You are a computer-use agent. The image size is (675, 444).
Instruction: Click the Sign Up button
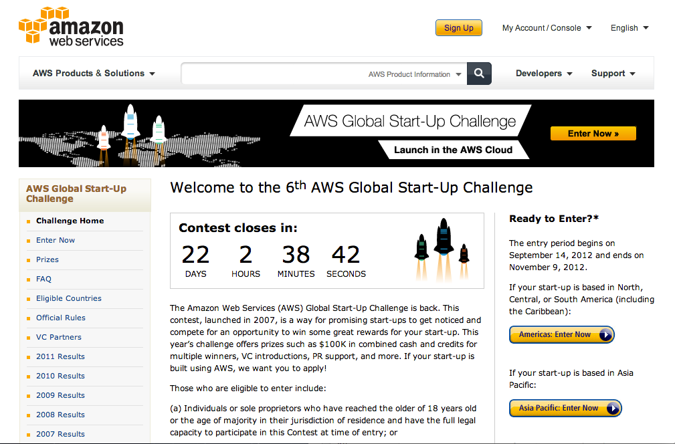[x=458, y=28]
